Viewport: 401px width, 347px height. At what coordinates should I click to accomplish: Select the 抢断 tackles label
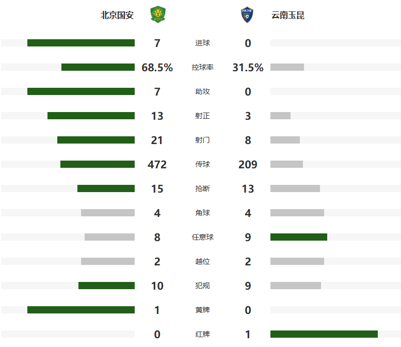(202, 188)
